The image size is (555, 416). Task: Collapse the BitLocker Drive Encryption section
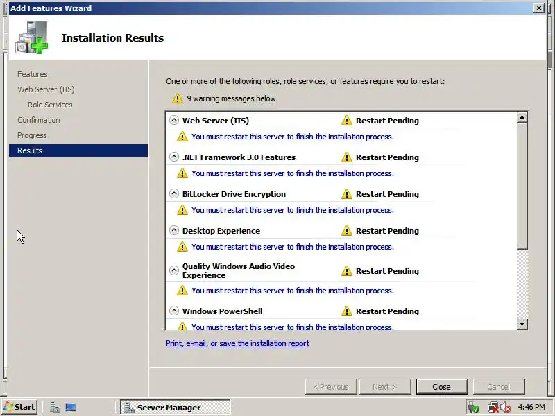coord(174,193)
